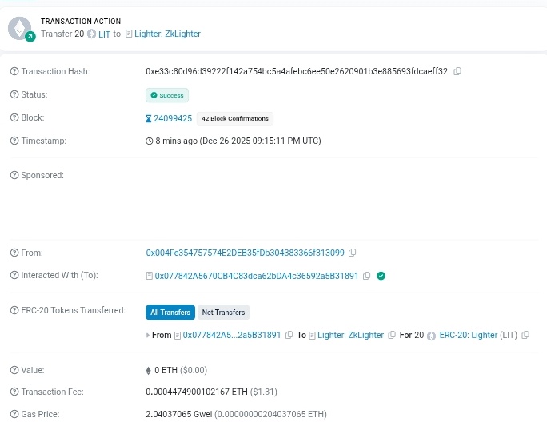This screenshot has width=547, height=426.
Task: Open contract address 0x077842A5670CB4C83dca62bDA4c36592a5B31891
Action: pyautogui.click(x=257, y=276)
